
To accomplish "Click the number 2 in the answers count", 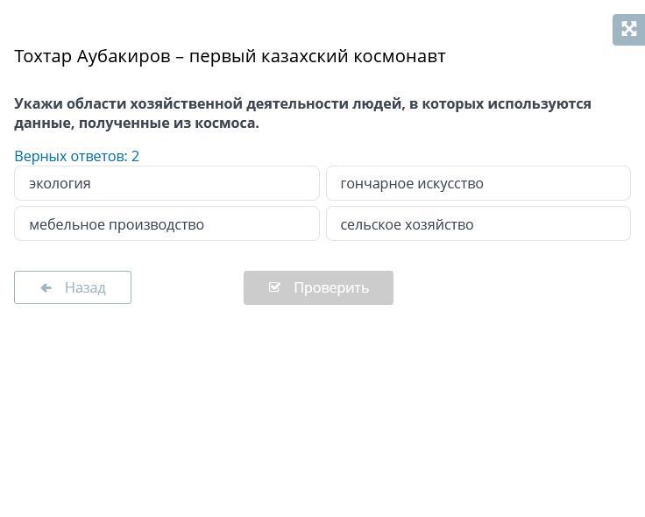I will pos(136,156).
